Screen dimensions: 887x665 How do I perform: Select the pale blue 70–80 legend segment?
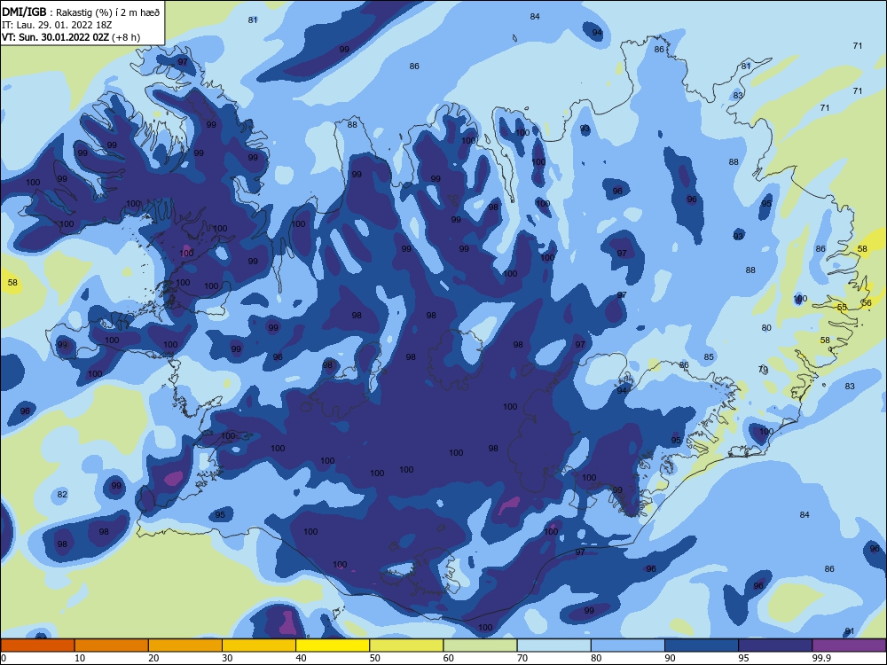tap(553, 645)
